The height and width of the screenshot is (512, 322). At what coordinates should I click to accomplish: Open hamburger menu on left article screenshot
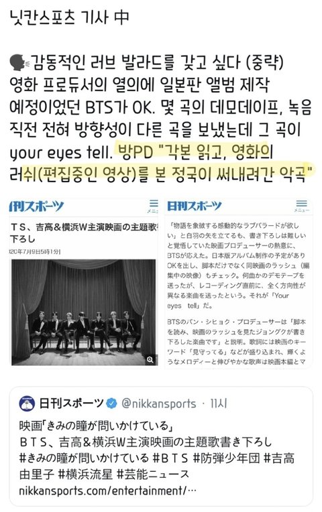tap(153, 206)
